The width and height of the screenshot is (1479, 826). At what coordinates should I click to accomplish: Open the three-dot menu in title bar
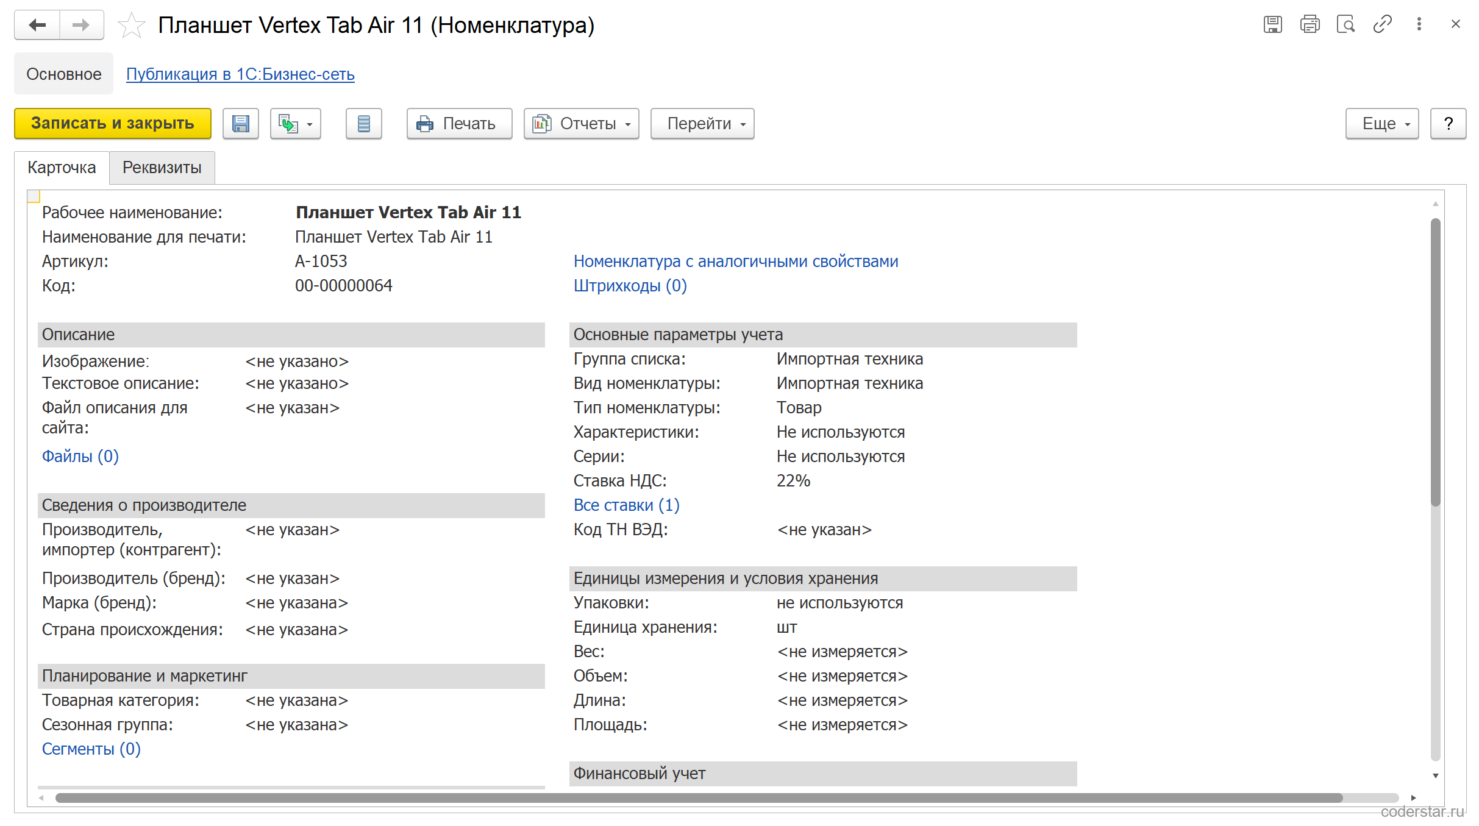(1419, 24)
